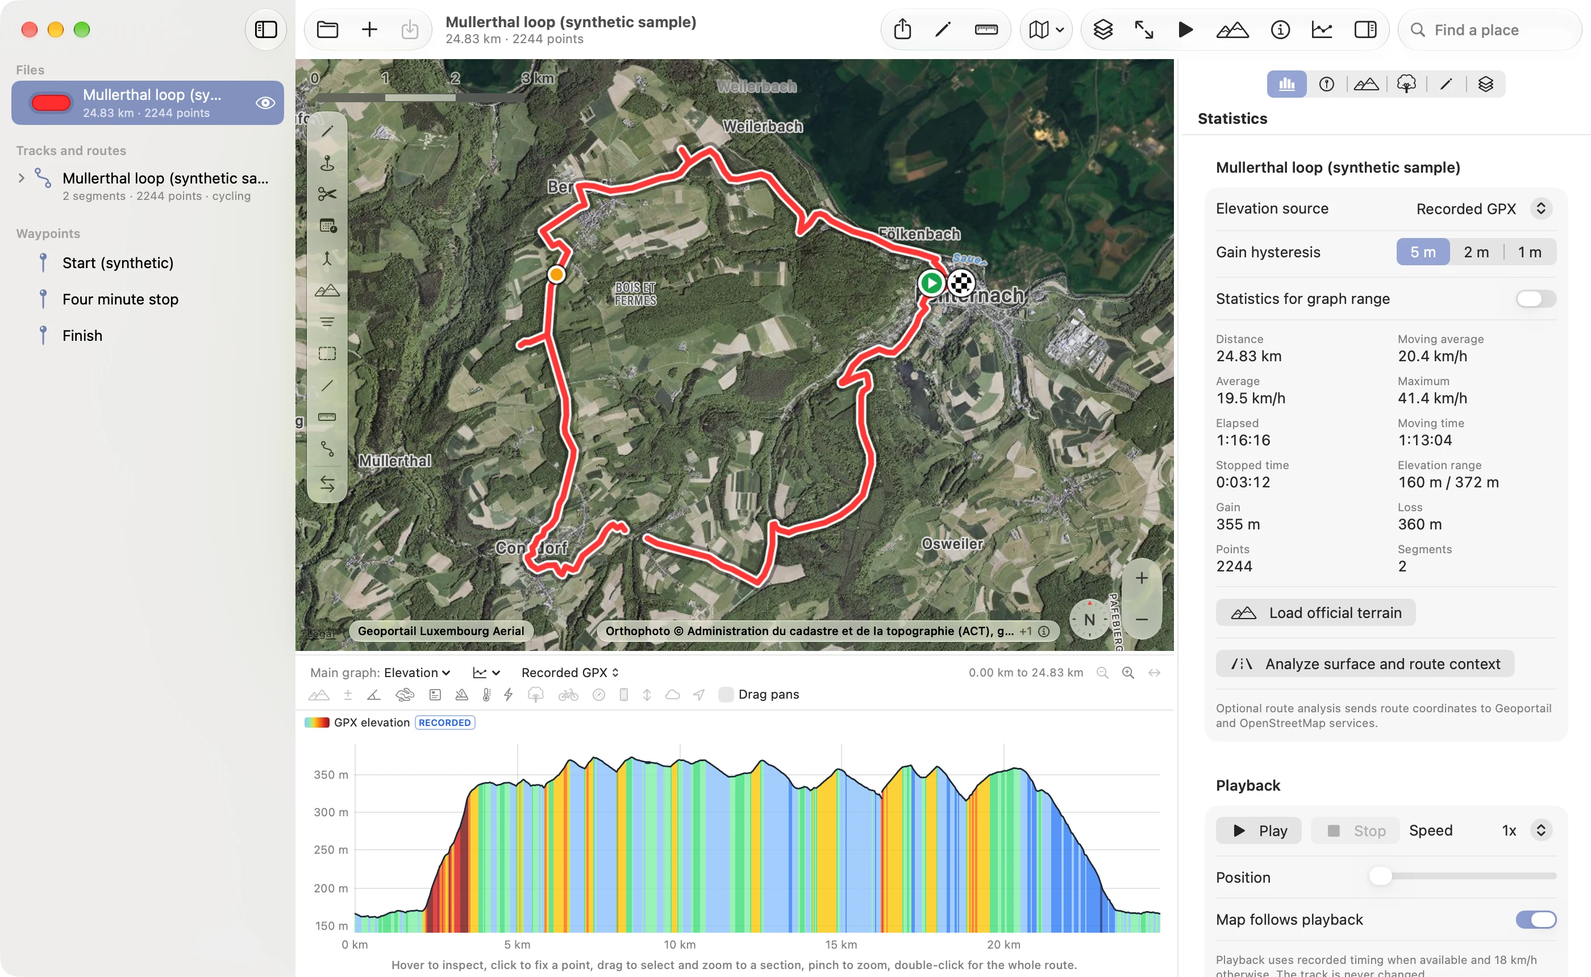Select the rectangle selection tool on the map
This screenshot has height=977, width=1591.
tap(327, 353)
